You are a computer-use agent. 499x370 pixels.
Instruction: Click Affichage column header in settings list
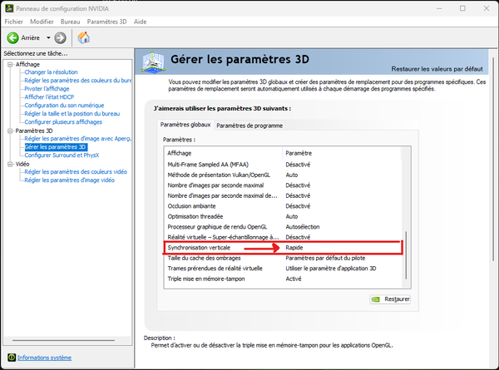coord(224,153)
